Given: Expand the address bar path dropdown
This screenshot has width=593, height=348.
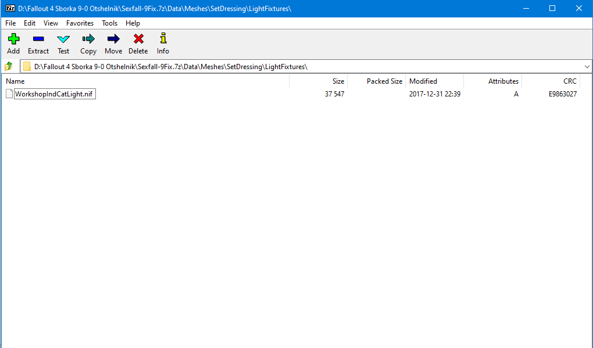Looking at the screenshot, I should (x=587, y=66).
